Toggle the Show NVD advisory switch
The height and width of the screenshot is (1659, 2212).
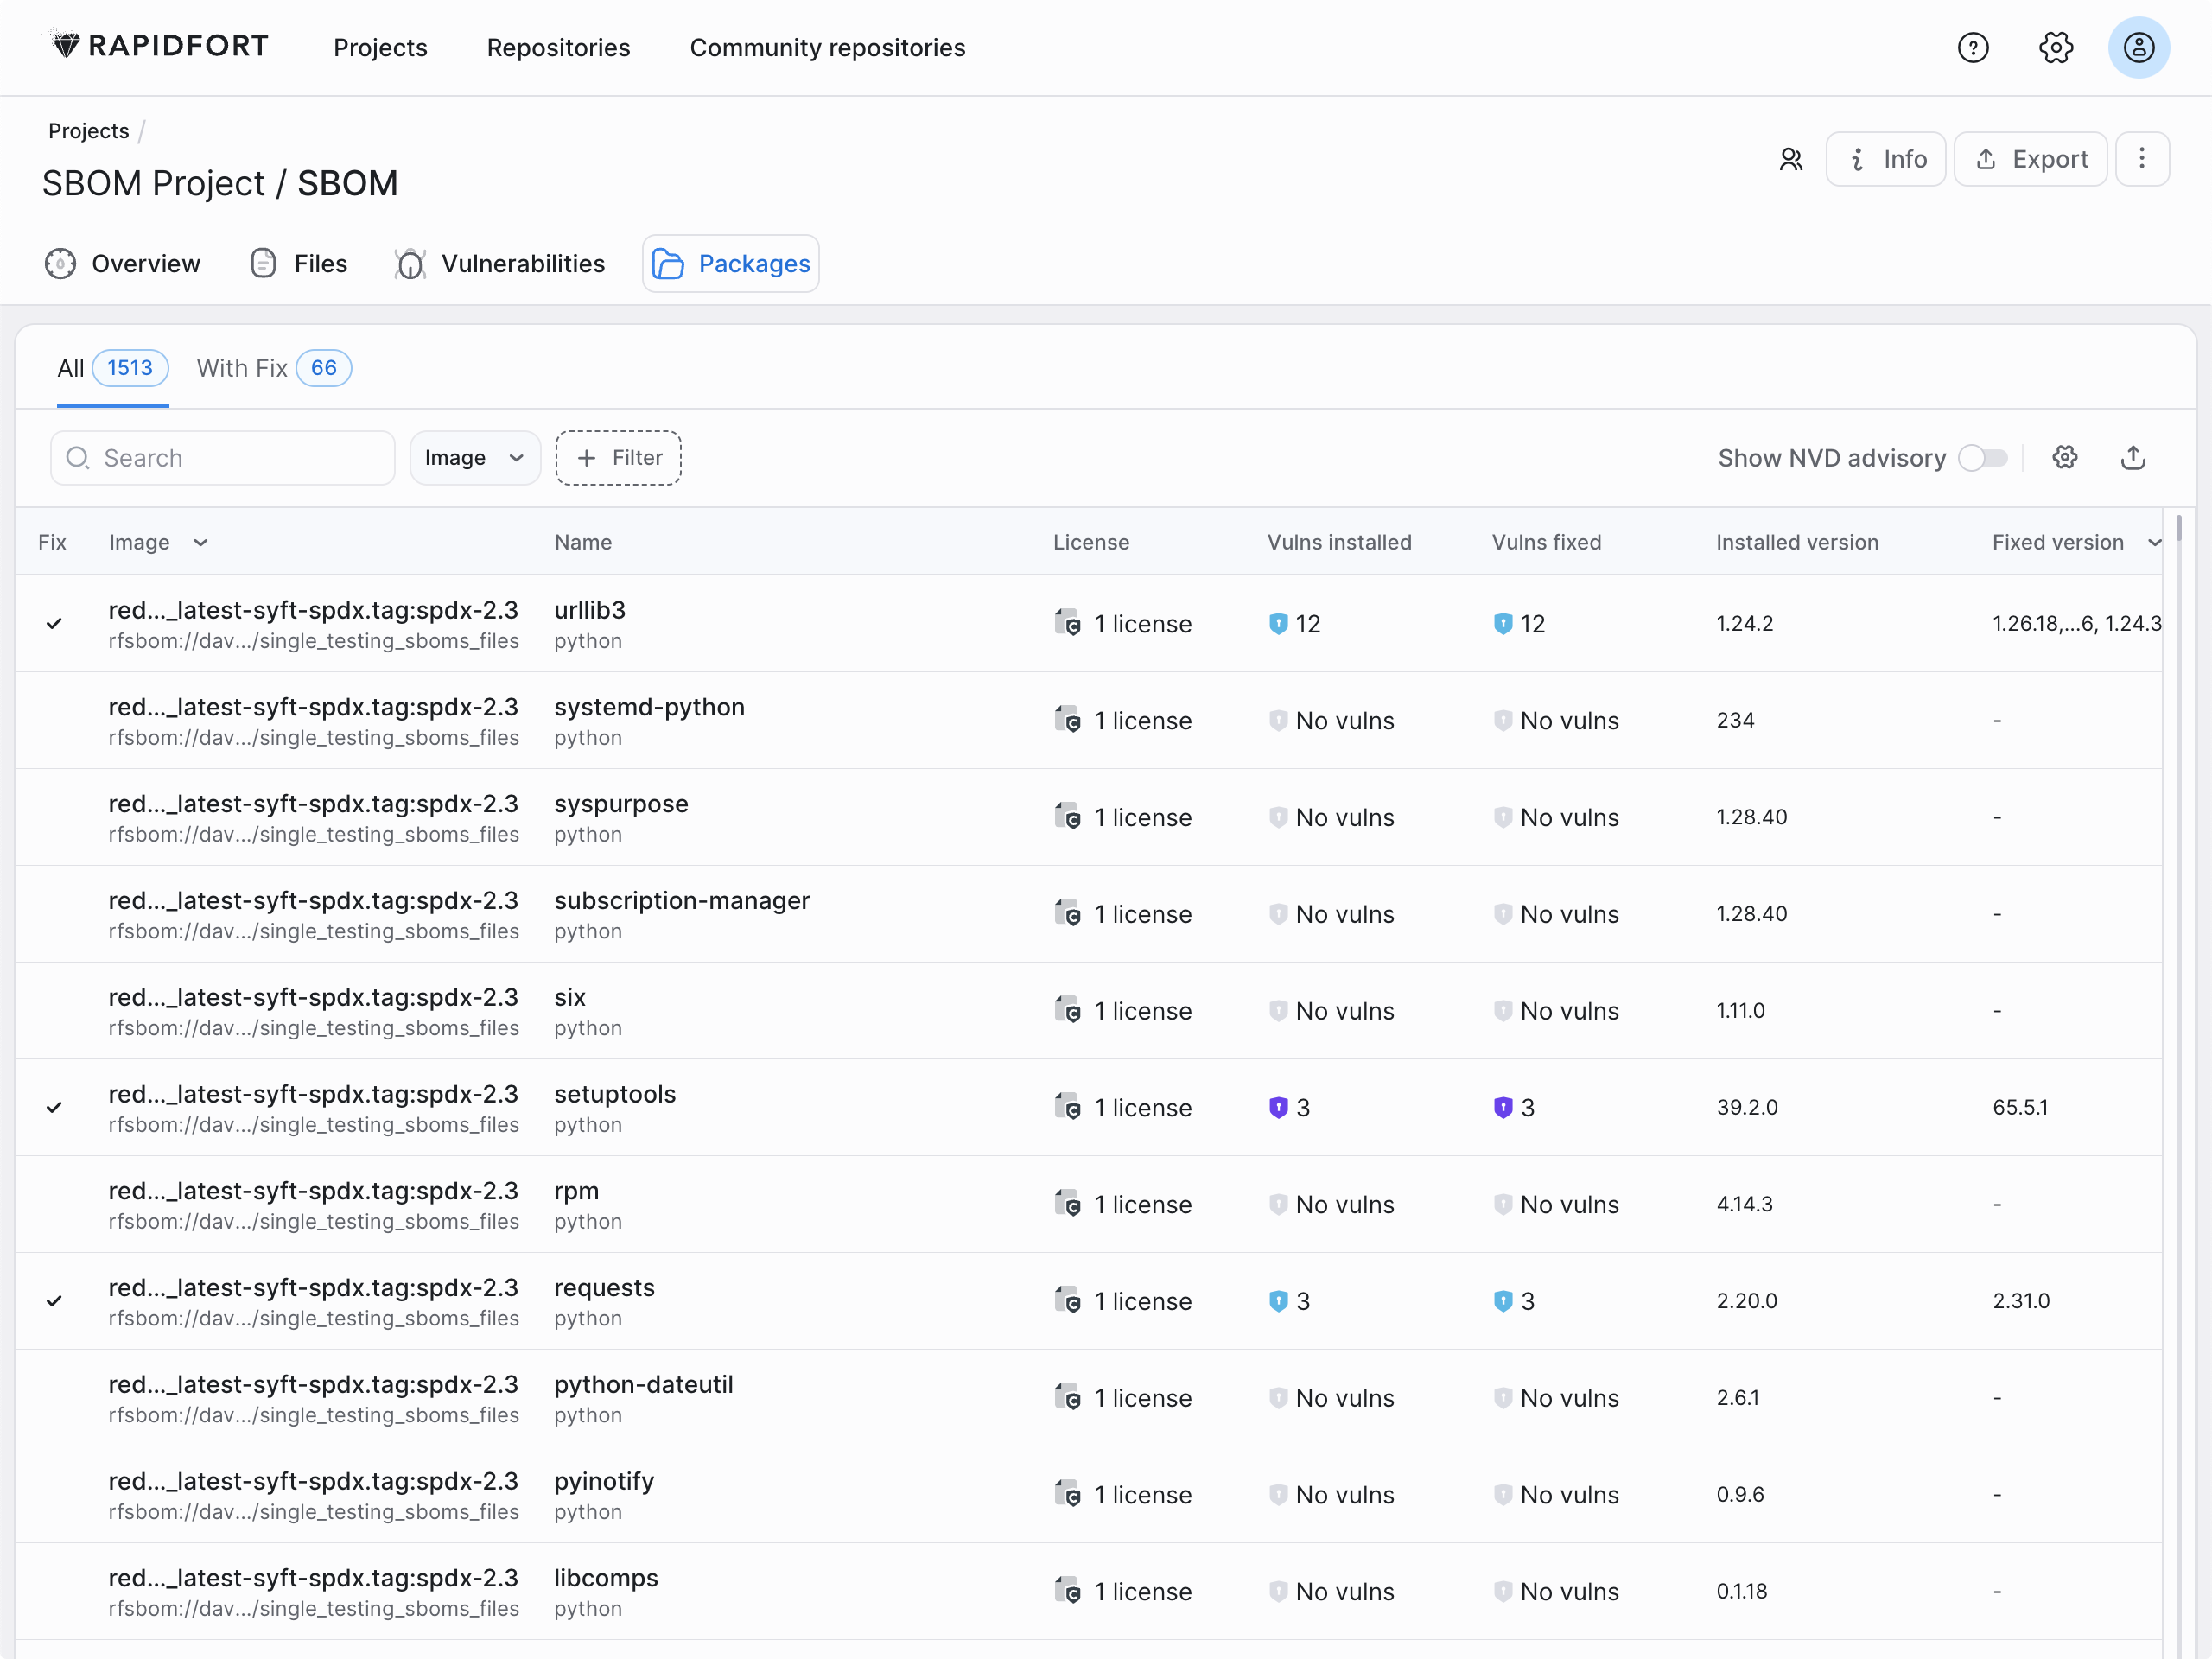click(1982, 457)
